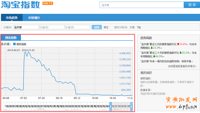Click the y-axis value 1,311,762
Image resolution: width=200 pixels, height=113 pixels.
tap(125, 84)
